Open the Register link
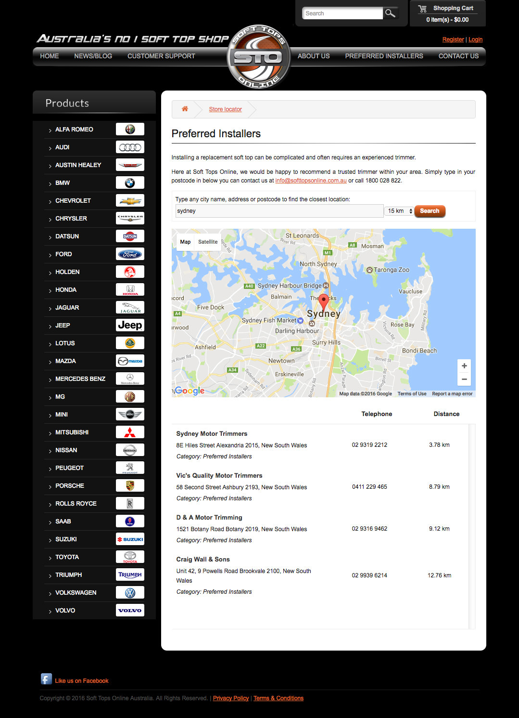Viewport: 519px width, 718px height. (x=453, y=39)
